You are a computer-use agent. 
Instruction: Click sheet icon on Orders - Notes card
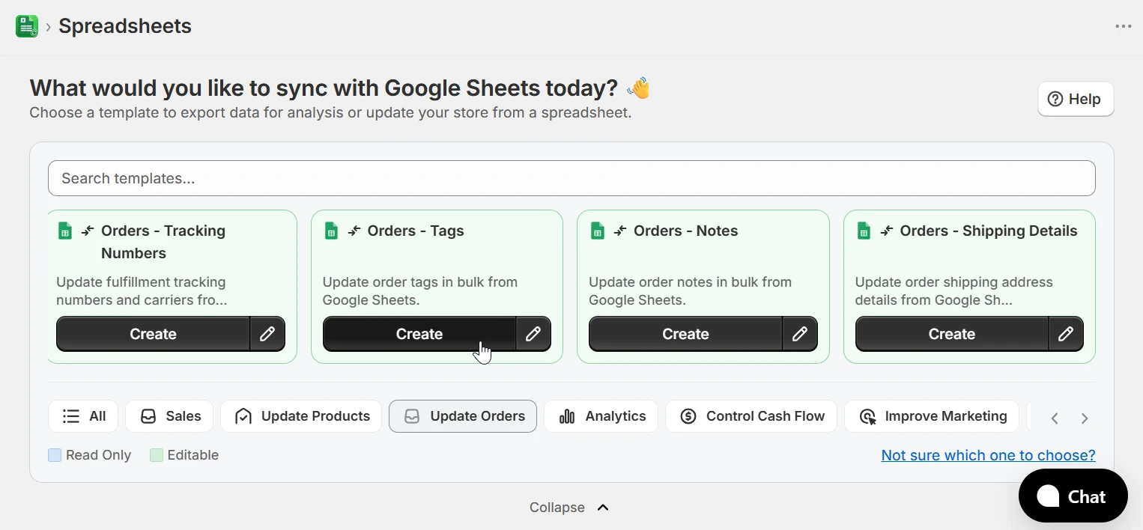[x=597, y=231]
